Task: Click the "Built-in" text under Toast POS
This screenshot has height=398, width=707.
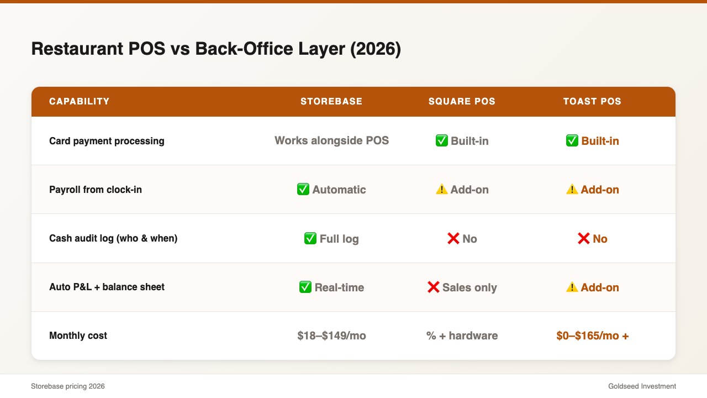Action: tap(600, 141)
